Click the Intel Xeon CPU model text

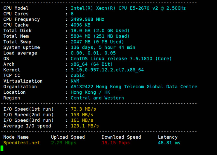tap(128, 8)
